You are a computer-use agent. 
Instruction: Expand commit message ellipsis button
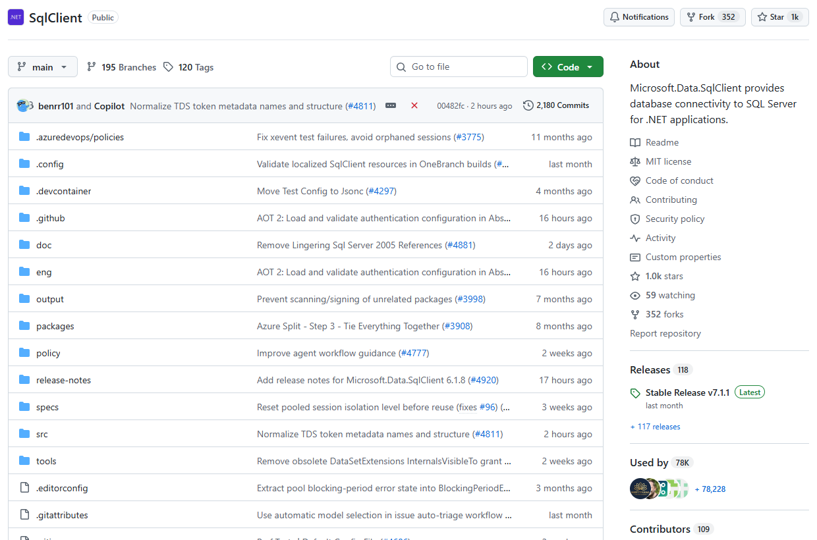[x=391, y=105]
